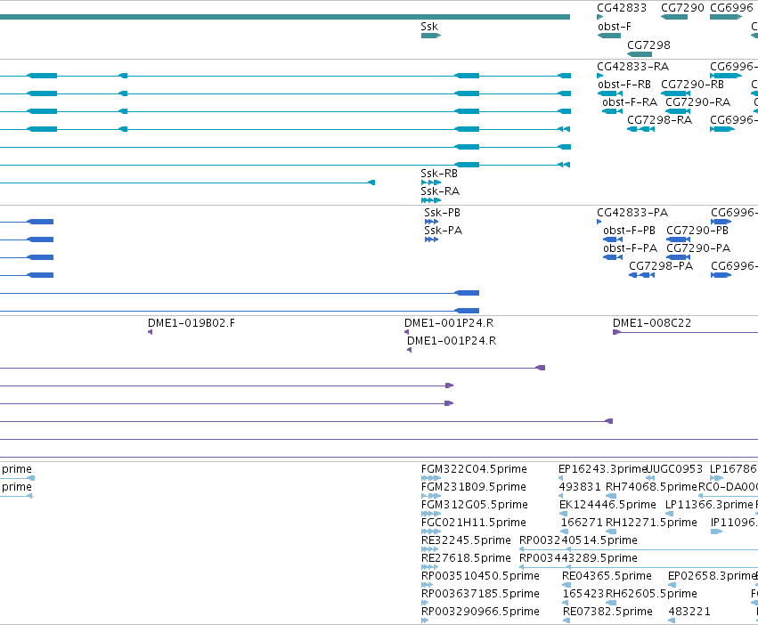Viewport: 758px width, 625px height.
Task: Click CDS label CG42833-PA
Action: pyautogui.click(x=632, y=213)
